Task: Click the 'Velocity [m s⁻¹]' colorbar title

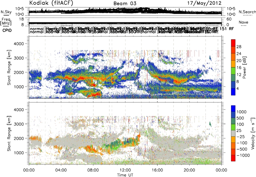Action: [x=253, y=133]
